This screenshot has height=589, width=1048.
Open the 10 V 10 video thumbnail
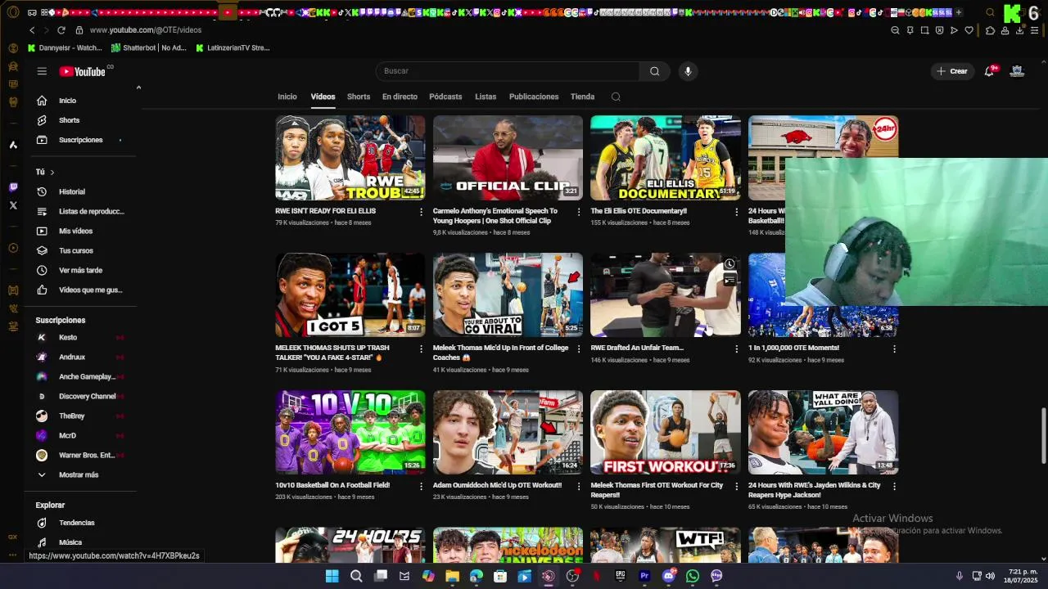tap(350, 432)
